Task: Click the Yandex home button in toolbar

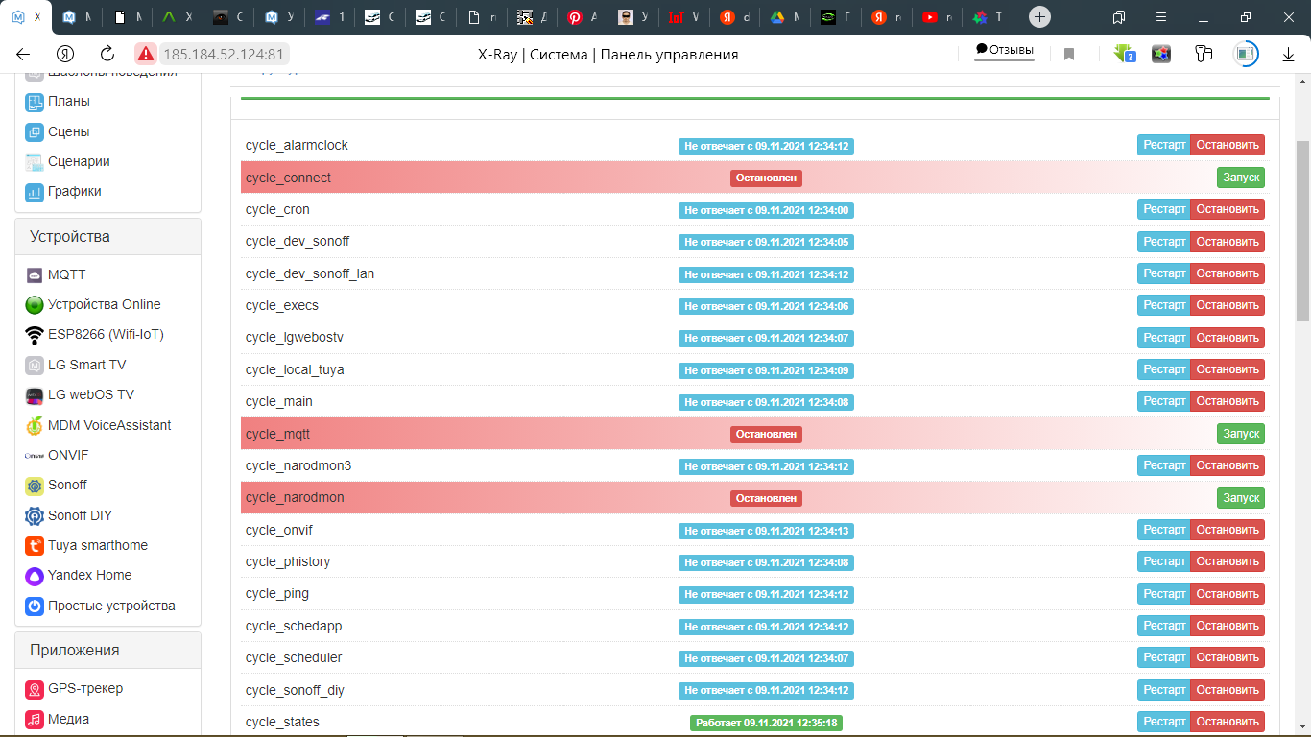Action: (65, 55)
